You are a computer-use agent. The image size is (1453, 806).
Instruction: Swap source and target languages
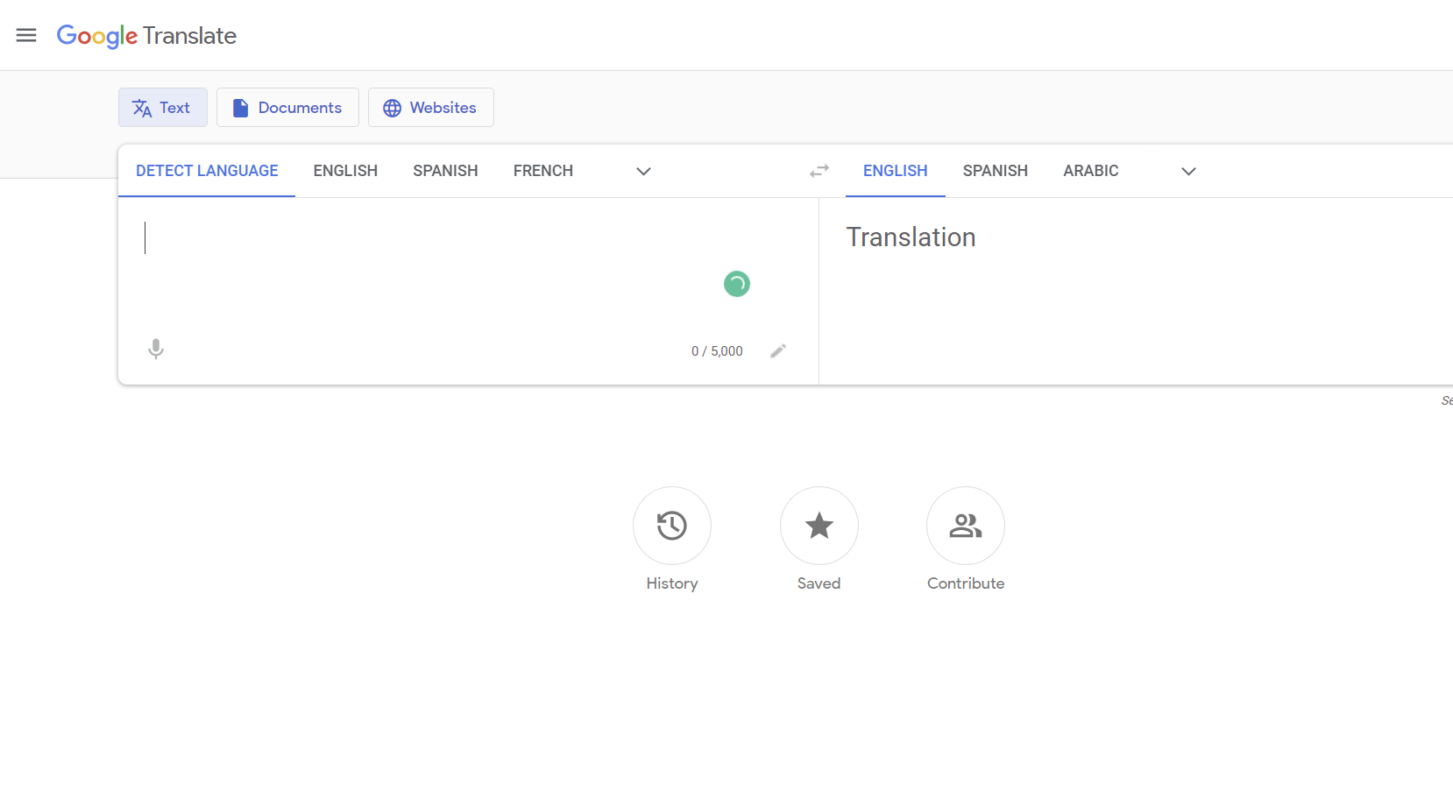[818, 171]
